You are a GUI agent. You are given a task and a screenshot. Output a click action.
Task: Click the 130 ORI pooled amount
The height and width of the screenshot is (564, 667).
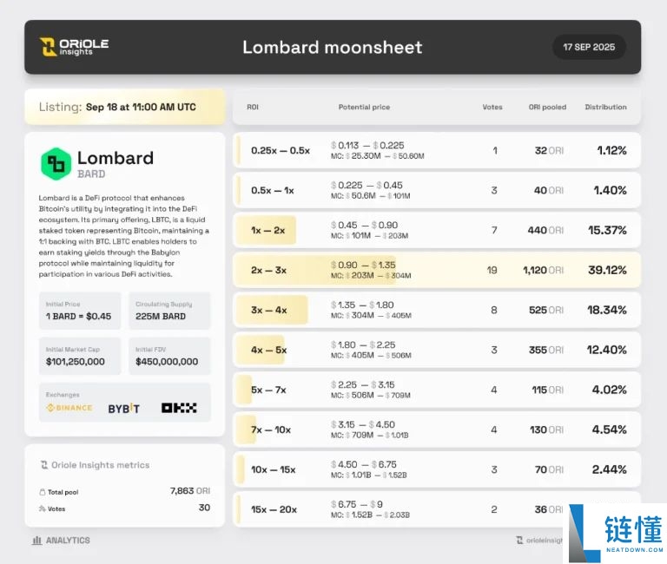[546, 430]
